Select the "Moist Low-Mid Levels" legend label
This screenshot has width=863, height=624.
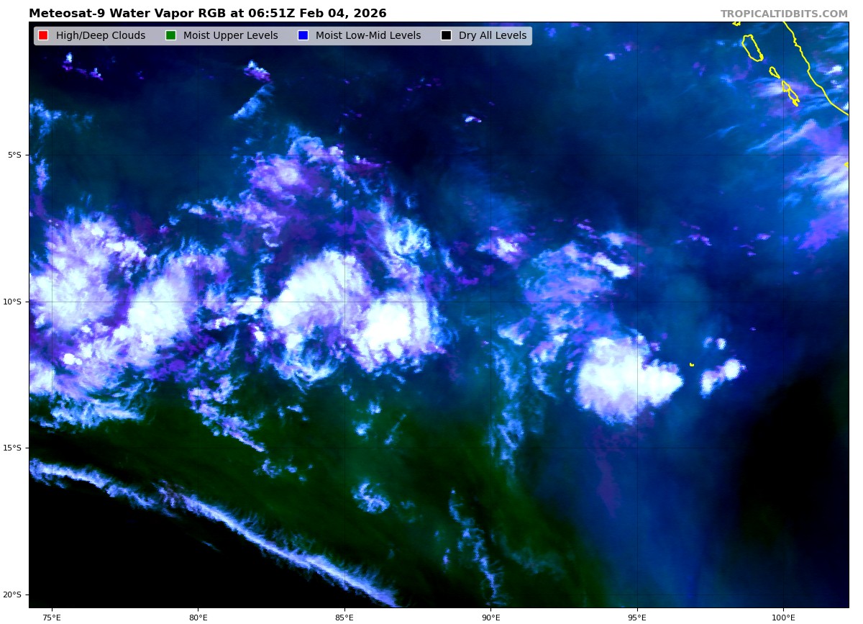tap(367, 36)
